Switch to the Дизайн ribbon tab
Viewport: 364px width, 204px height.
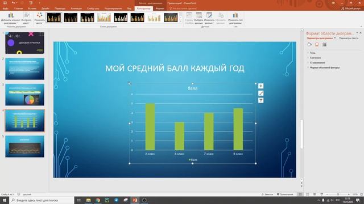45,8
